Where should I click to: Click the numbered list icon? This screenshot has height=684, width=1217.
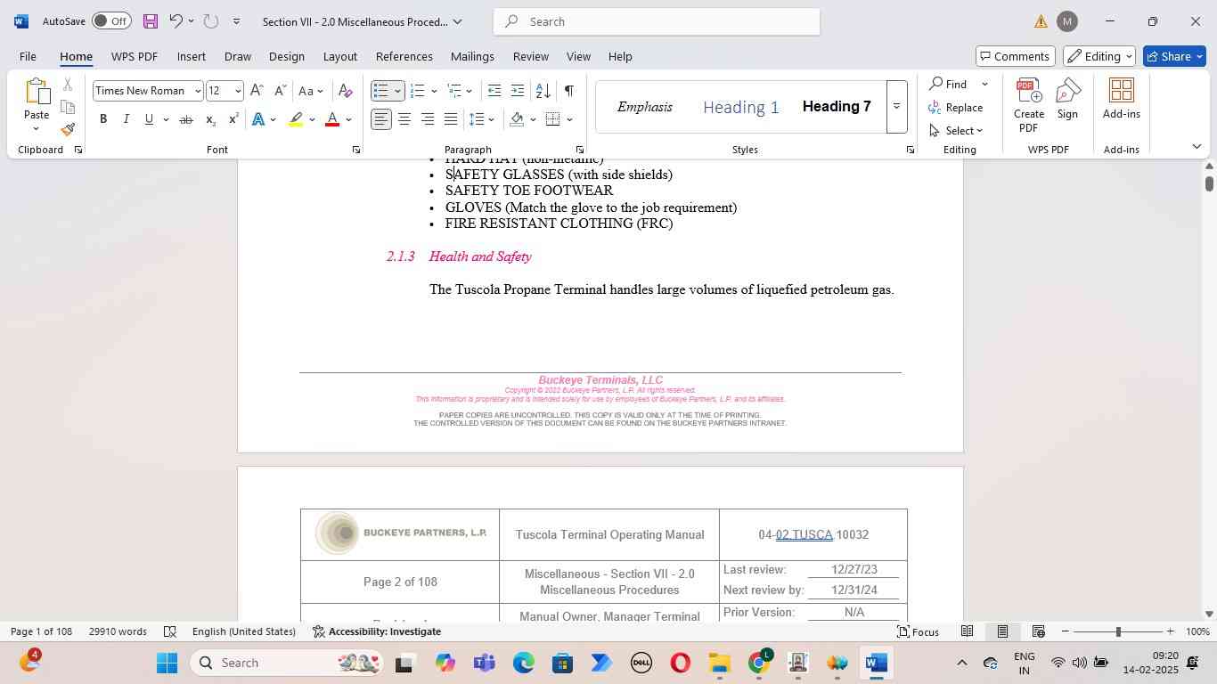coord(417,91)
